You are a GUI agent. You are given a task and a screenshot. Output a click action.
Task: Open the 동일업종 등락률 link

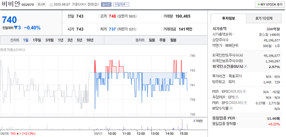click(225, 124)
